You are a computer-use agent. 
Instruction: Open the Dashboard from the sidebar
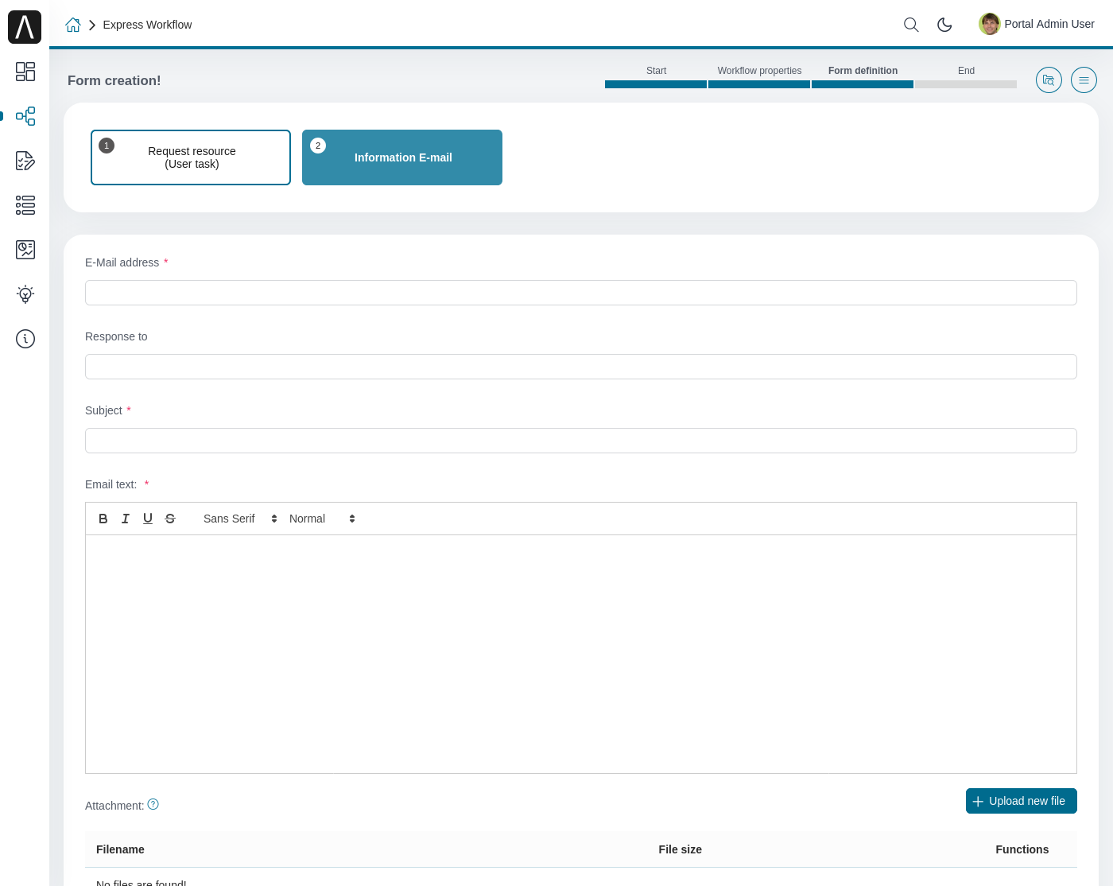(x=25, y=72)
